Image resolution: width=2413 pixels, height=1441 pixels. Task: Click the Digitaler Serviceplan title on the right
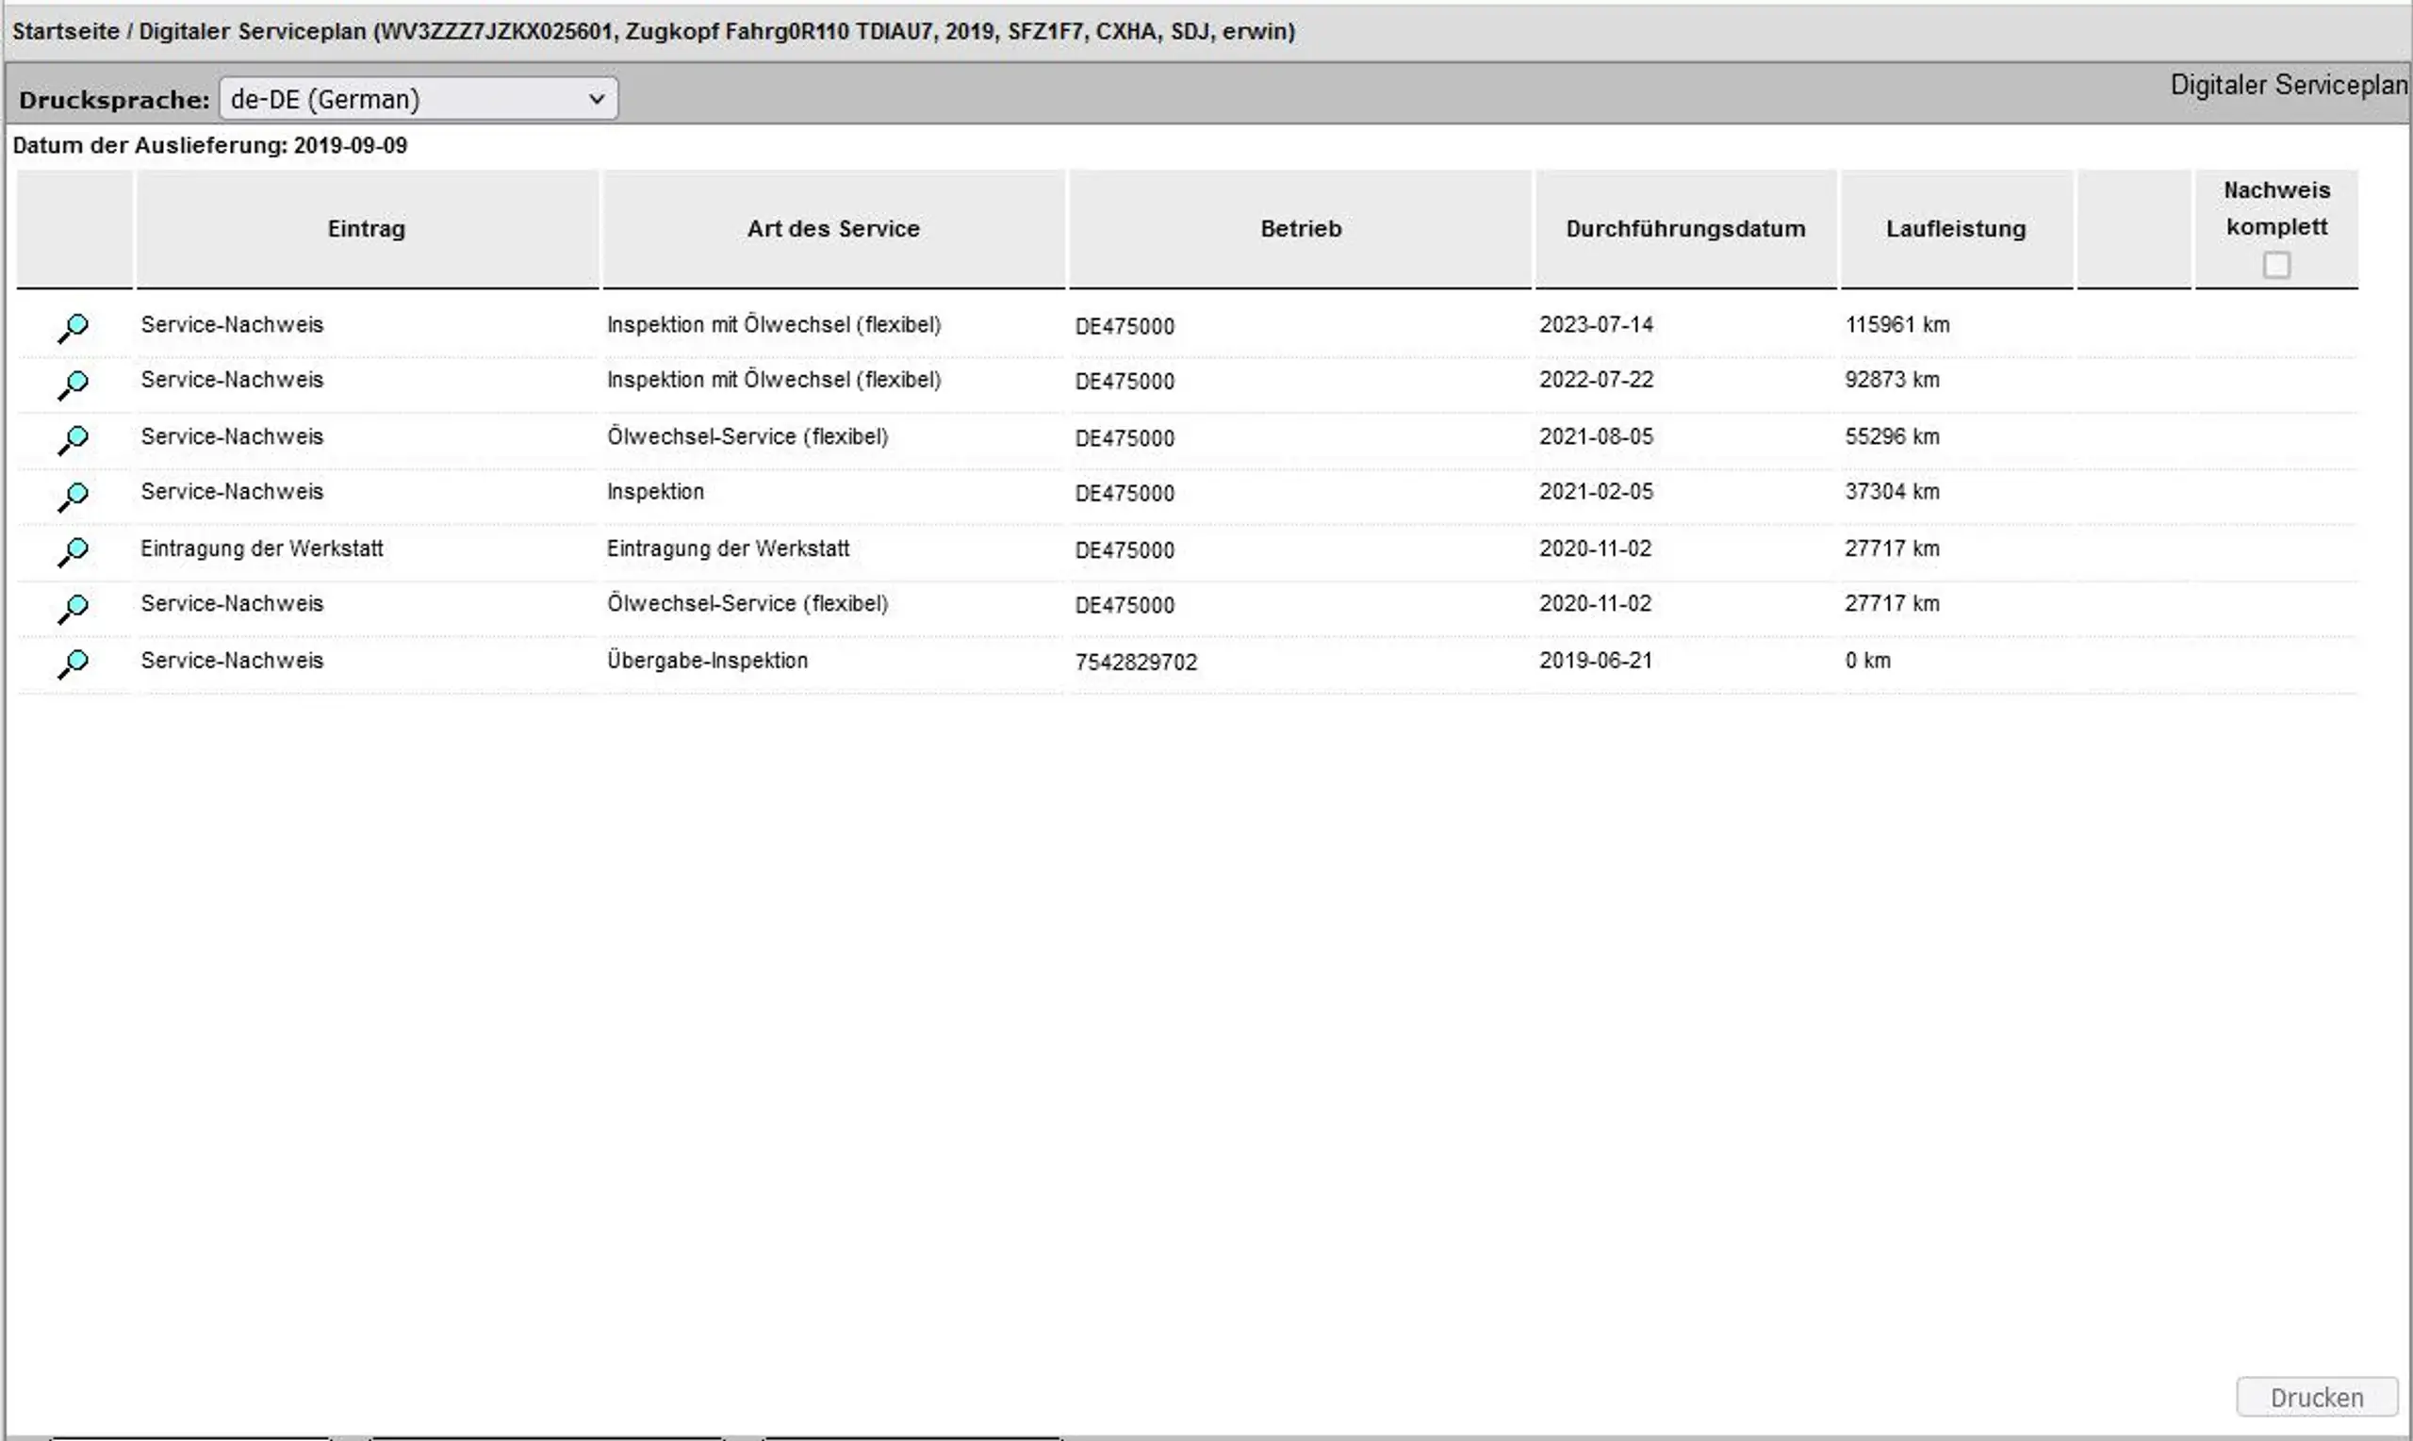[2289, 86]
